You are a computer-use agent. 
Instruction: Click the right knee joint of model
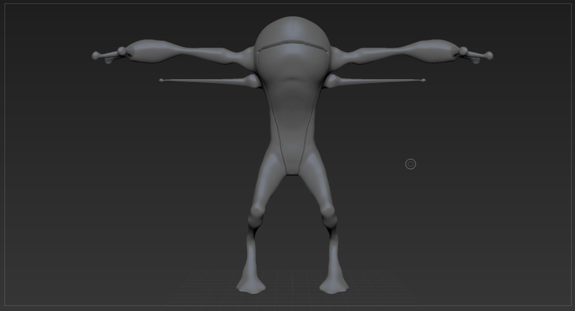pyautogui.click(x=328, y=212)
